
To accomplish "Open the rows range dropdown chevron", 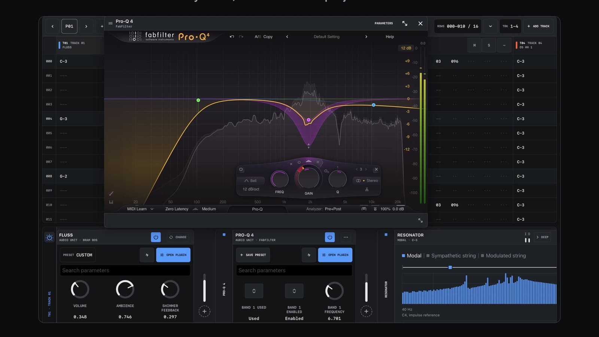I will click(490, 26).
